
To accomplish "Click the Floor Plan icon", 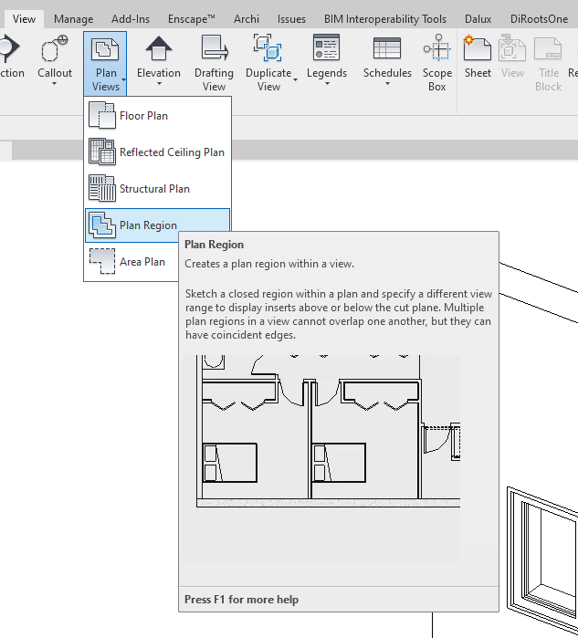I will click(101, 116).
